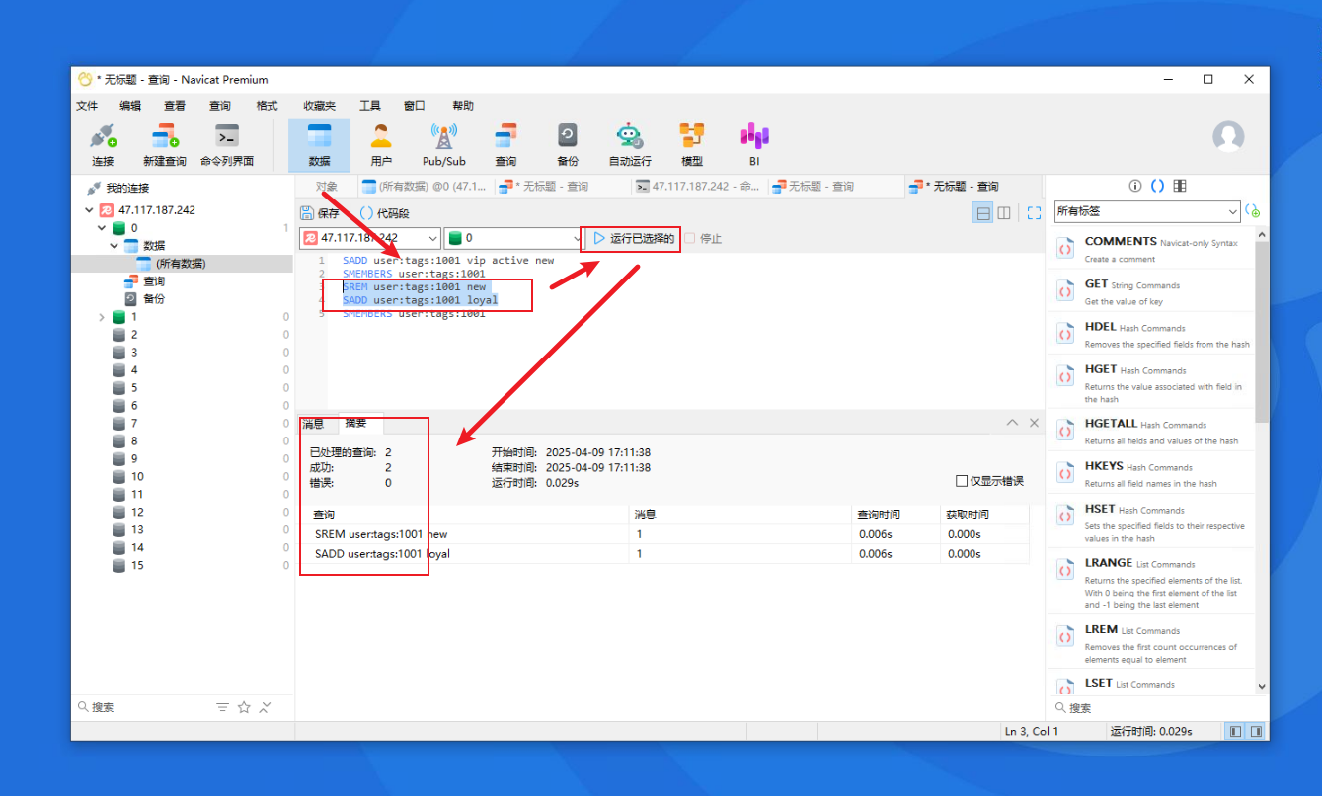Select database 15 in tree
The image size is (1322, 796).
136,565
